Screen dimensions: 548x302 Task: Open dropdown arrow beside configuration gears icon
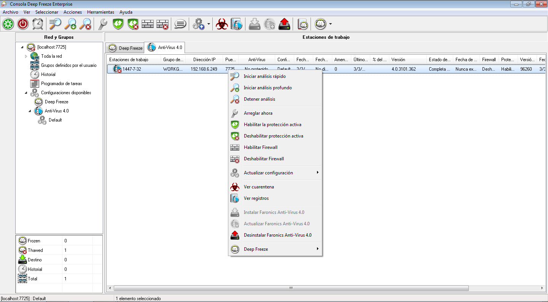209,24
